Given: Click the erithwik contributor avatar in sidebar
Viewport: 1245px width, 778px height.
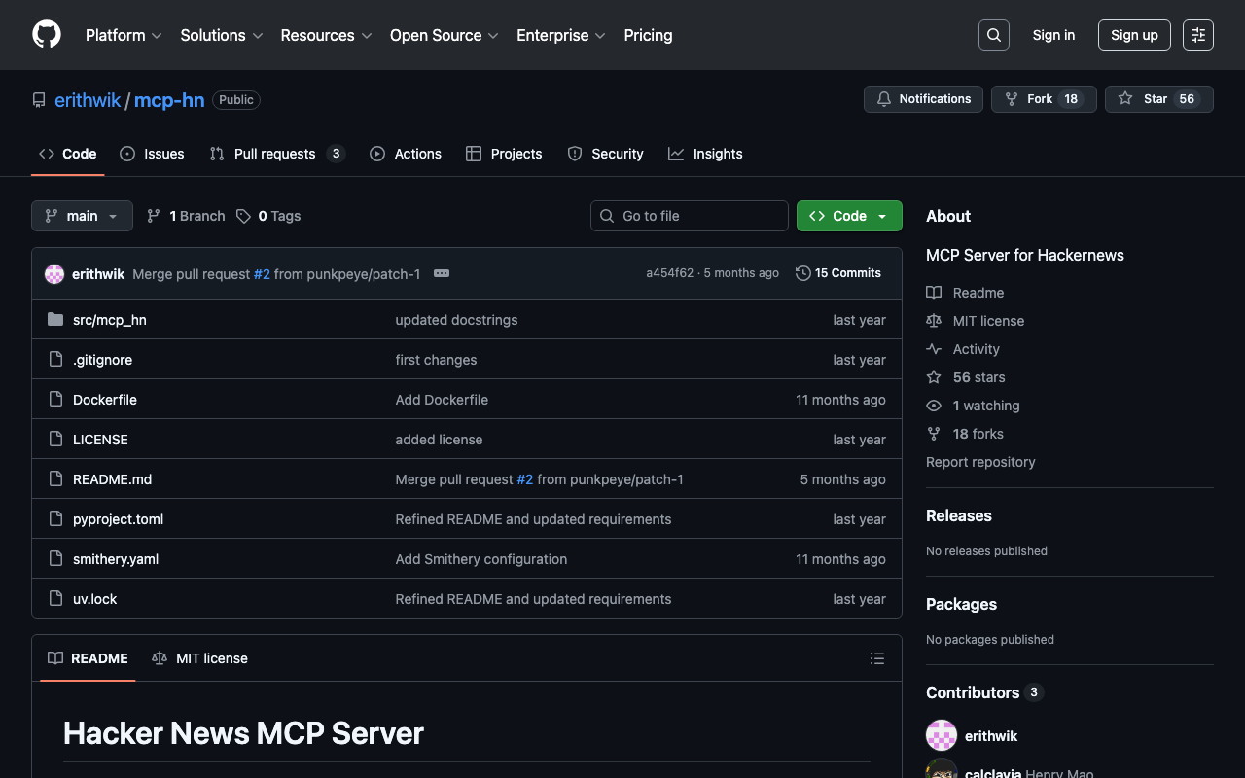Looking at the screenshot, I should coord(942,736).
